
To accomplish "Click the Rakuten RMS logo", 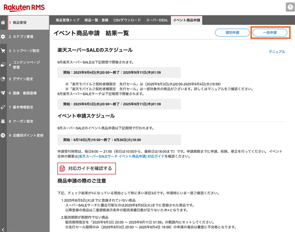I will [x=24, y=8].
